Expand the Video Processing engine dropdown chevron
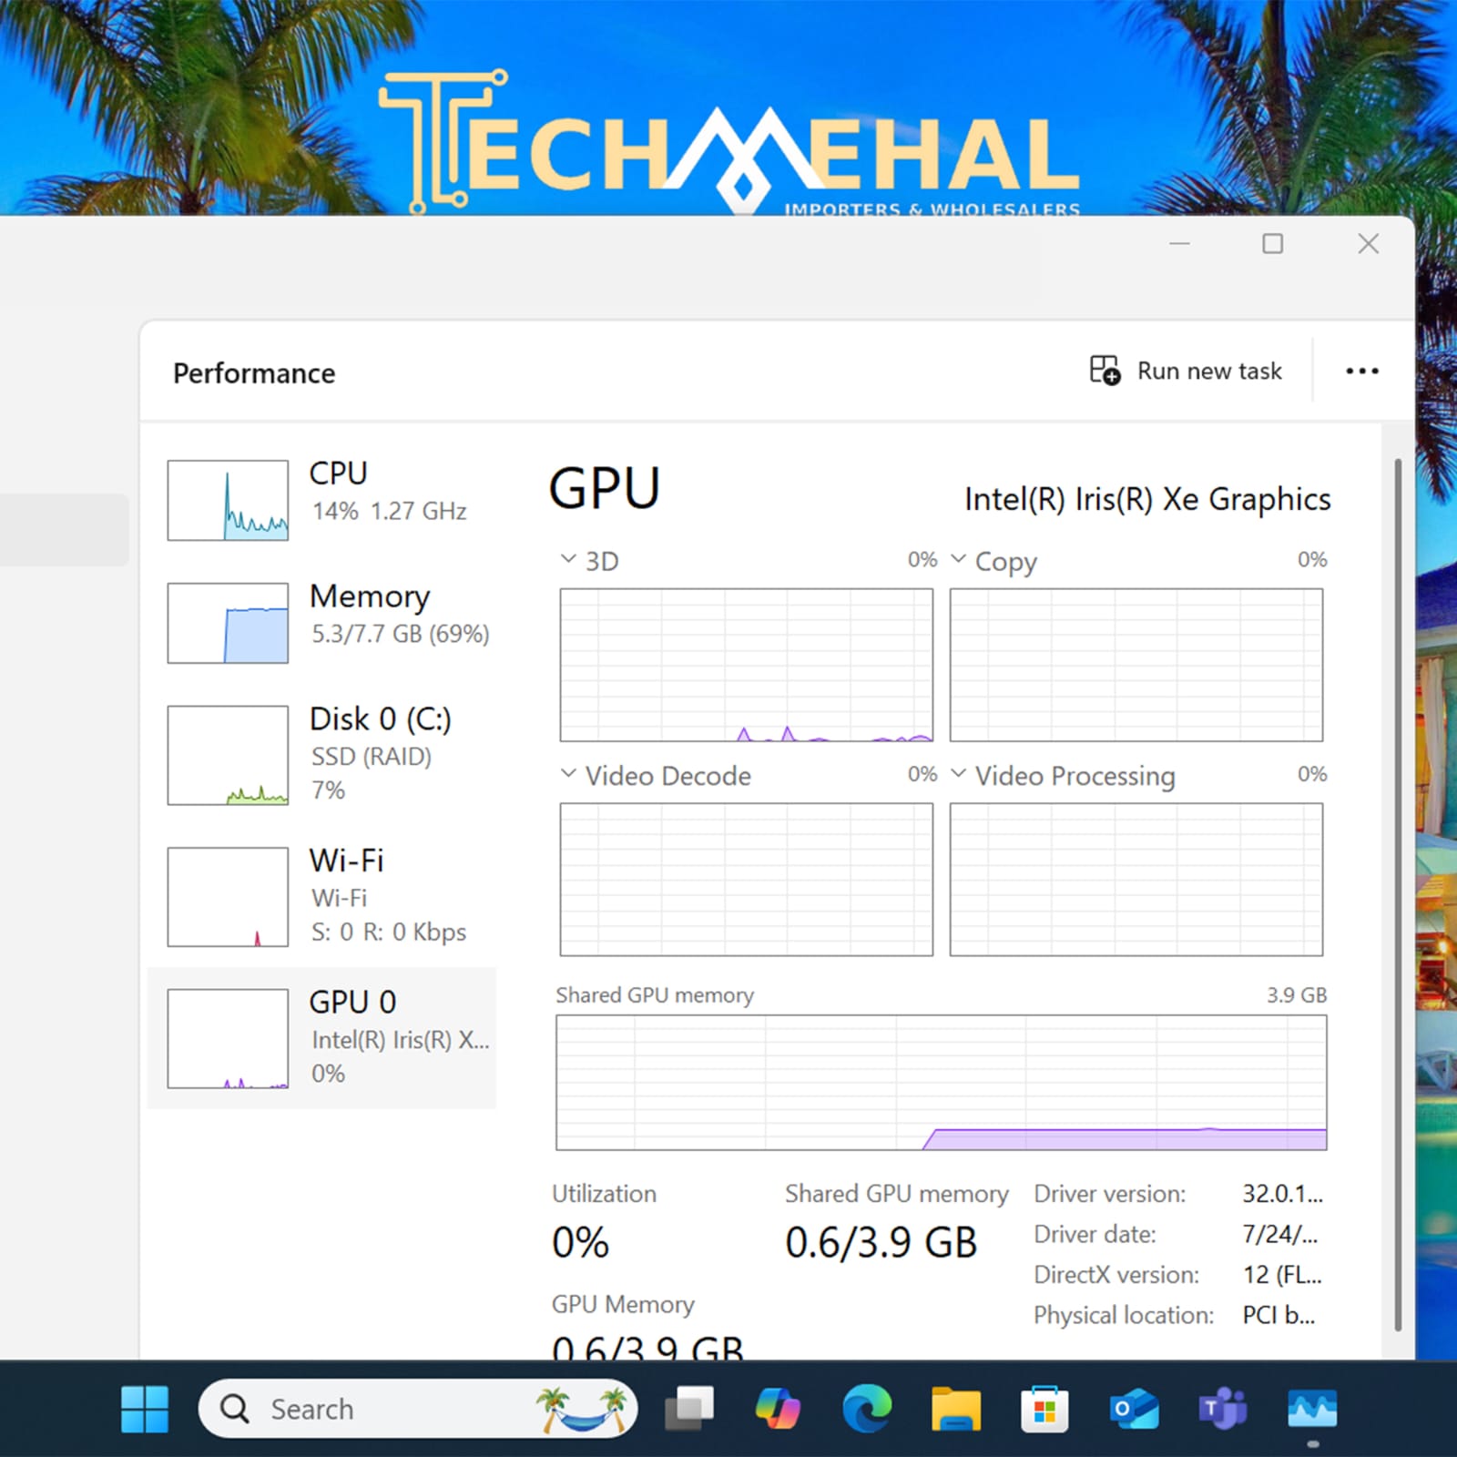 tap(958, 774)
